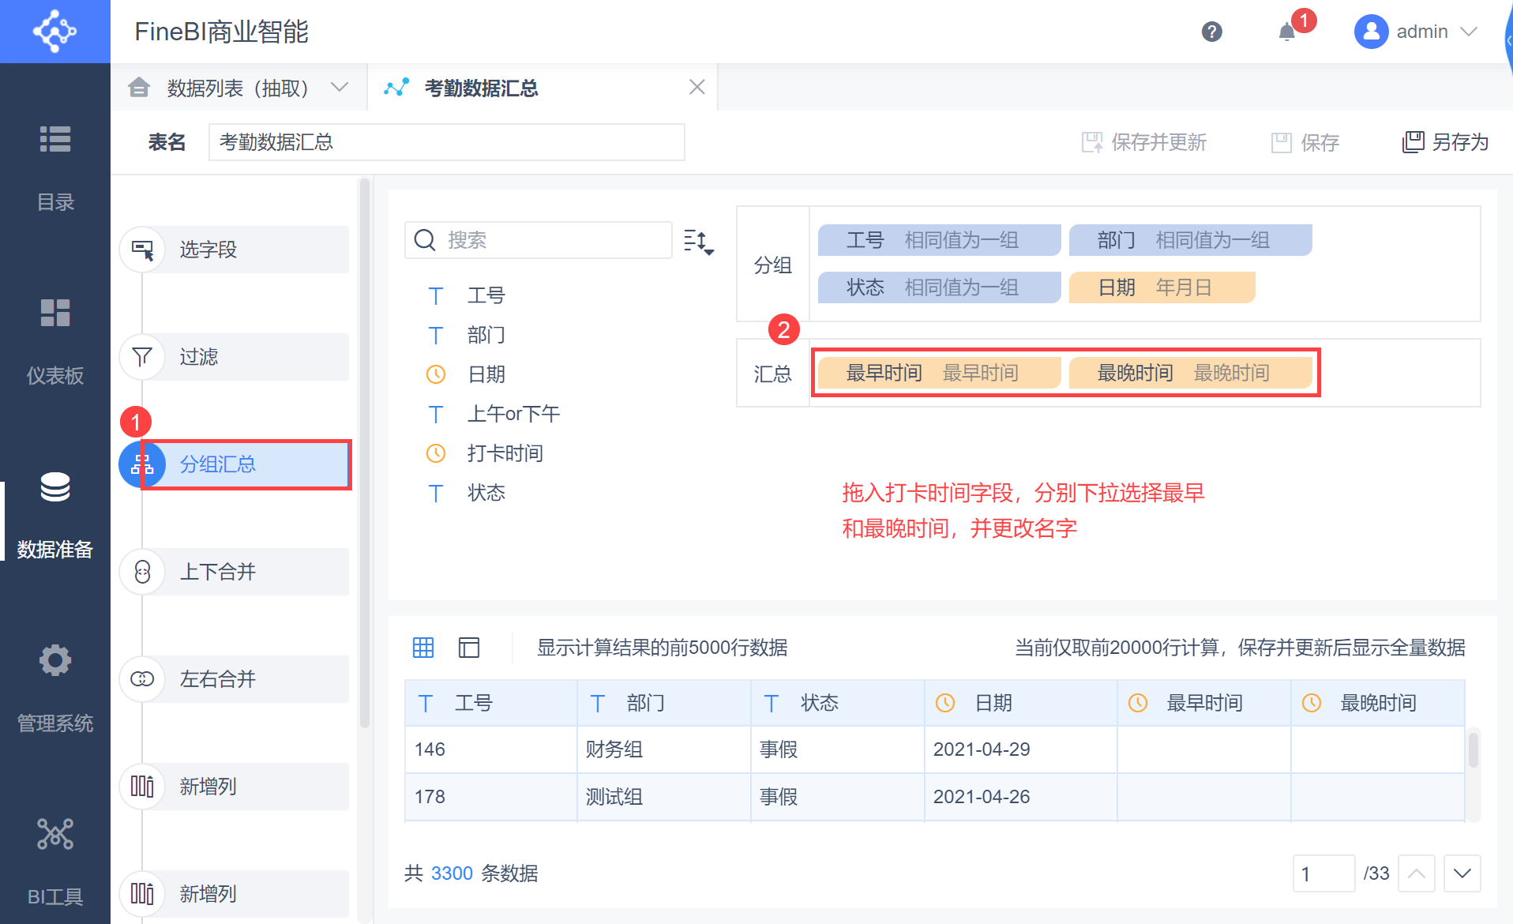This screenshot has height=924, width=1513.
Task: Click the 分组汇总 step icon
Action: click(142, 464)
